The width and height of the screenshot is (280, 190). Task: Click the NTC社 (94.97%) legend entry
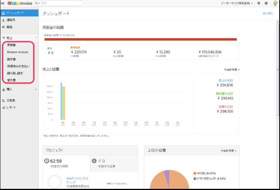pyautogui.click(x=205, y=173)
